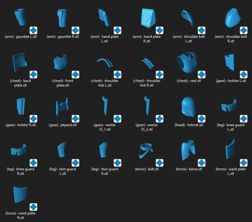
Task: Click the "(chest)- front plate.stl" file name
Action: pos(63,83)
